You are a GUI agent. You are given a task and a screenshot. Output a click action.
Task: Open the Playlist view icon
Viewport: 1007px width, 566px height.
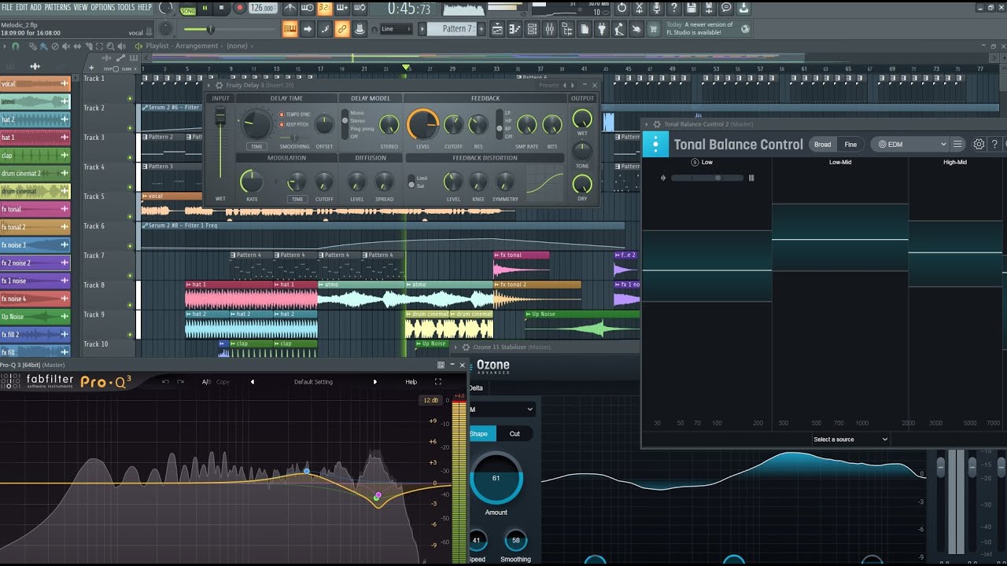pos(497,29)
